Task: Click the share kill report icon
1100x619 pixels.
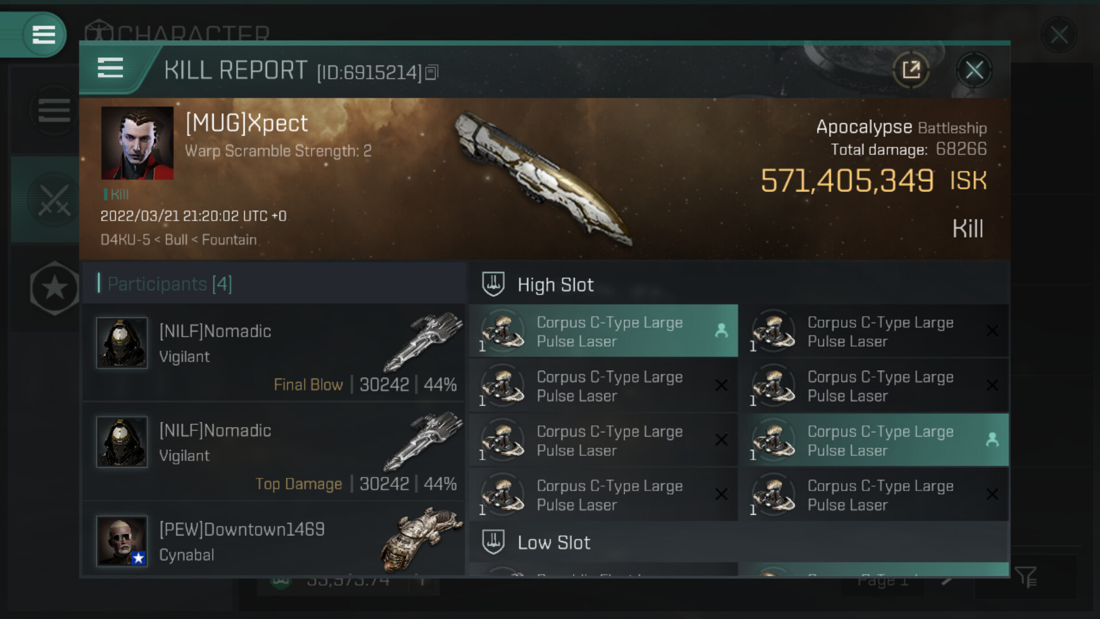Action: pyautogui.click(x=910, y=70)
